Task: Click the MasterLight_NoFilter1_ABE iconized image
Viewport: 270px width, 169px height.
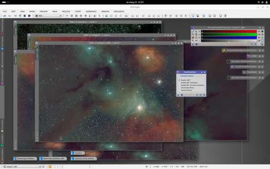Action: click(53, 159)
